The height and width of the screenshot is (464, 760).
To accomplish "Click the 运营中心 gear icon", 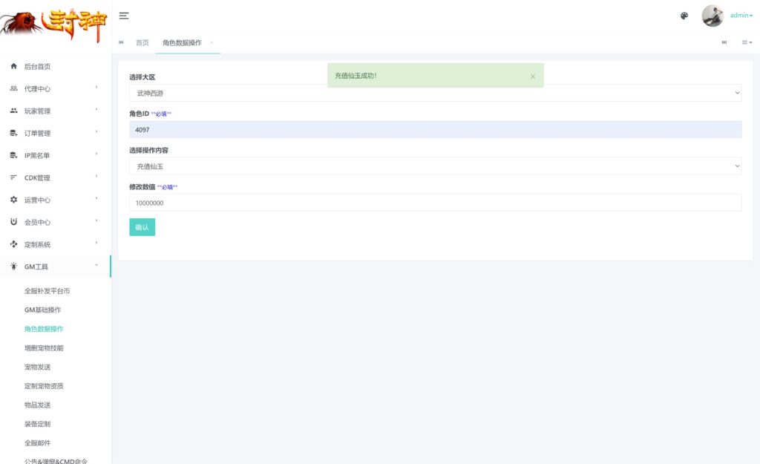I will click(13, 200).
